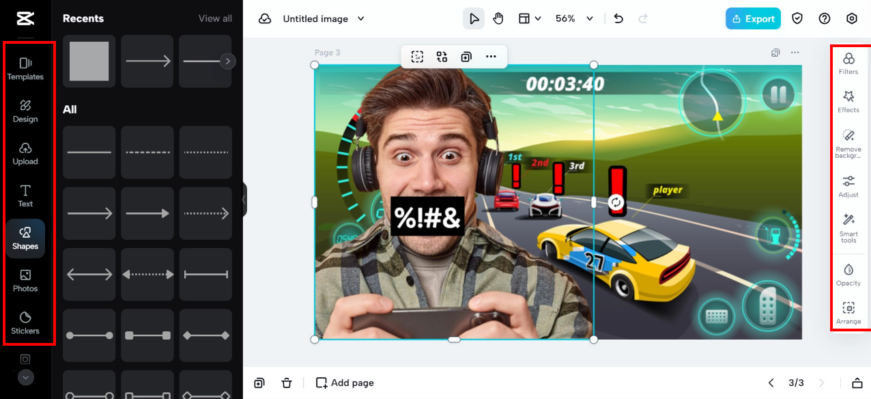The image size is (871, 399).
Task: Open the 56% zoom level dropdown
Action: pos(574,19)
